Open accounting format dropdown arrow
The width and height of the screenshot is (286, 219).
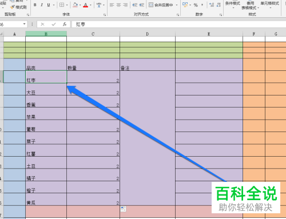pos(190,5)
